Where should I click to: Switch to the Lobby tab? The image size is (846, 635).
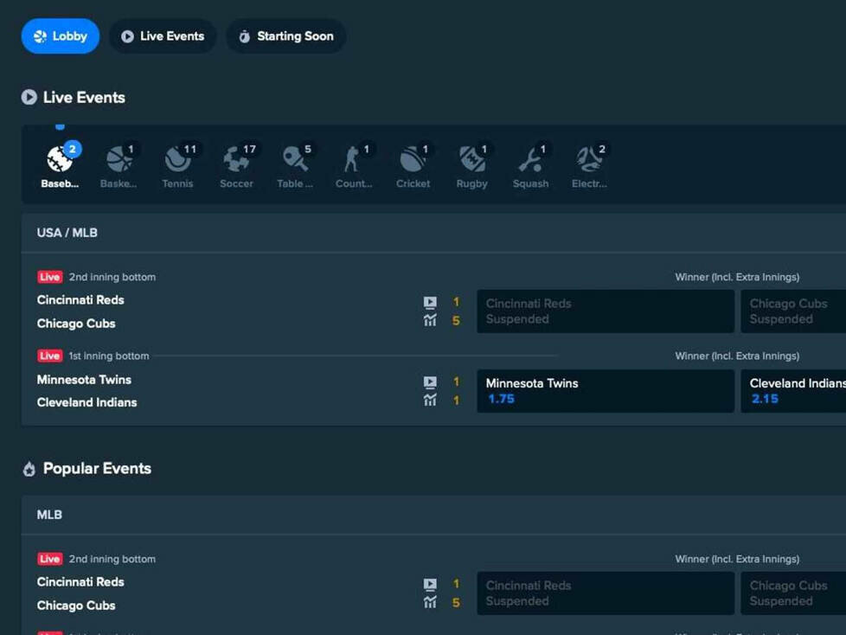click(x=61, y=36)
